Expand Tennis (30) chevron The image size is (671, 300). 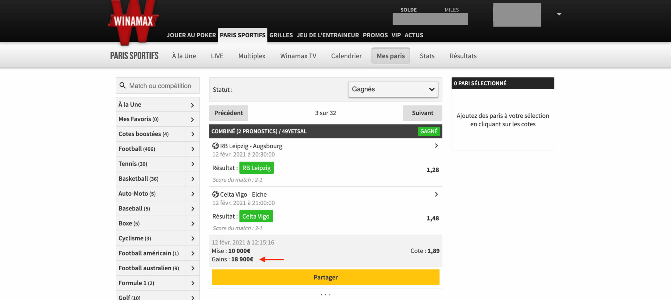193,164
